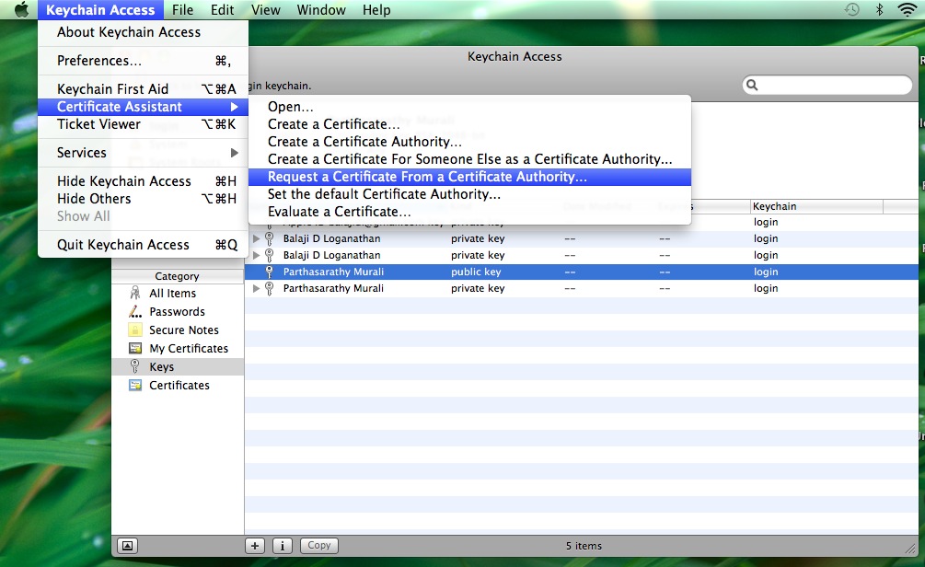Click the Time Machine menu bar icon
The height and width of the screenshot is (567, 925).
pyautogui.click(x=852, y=9)
